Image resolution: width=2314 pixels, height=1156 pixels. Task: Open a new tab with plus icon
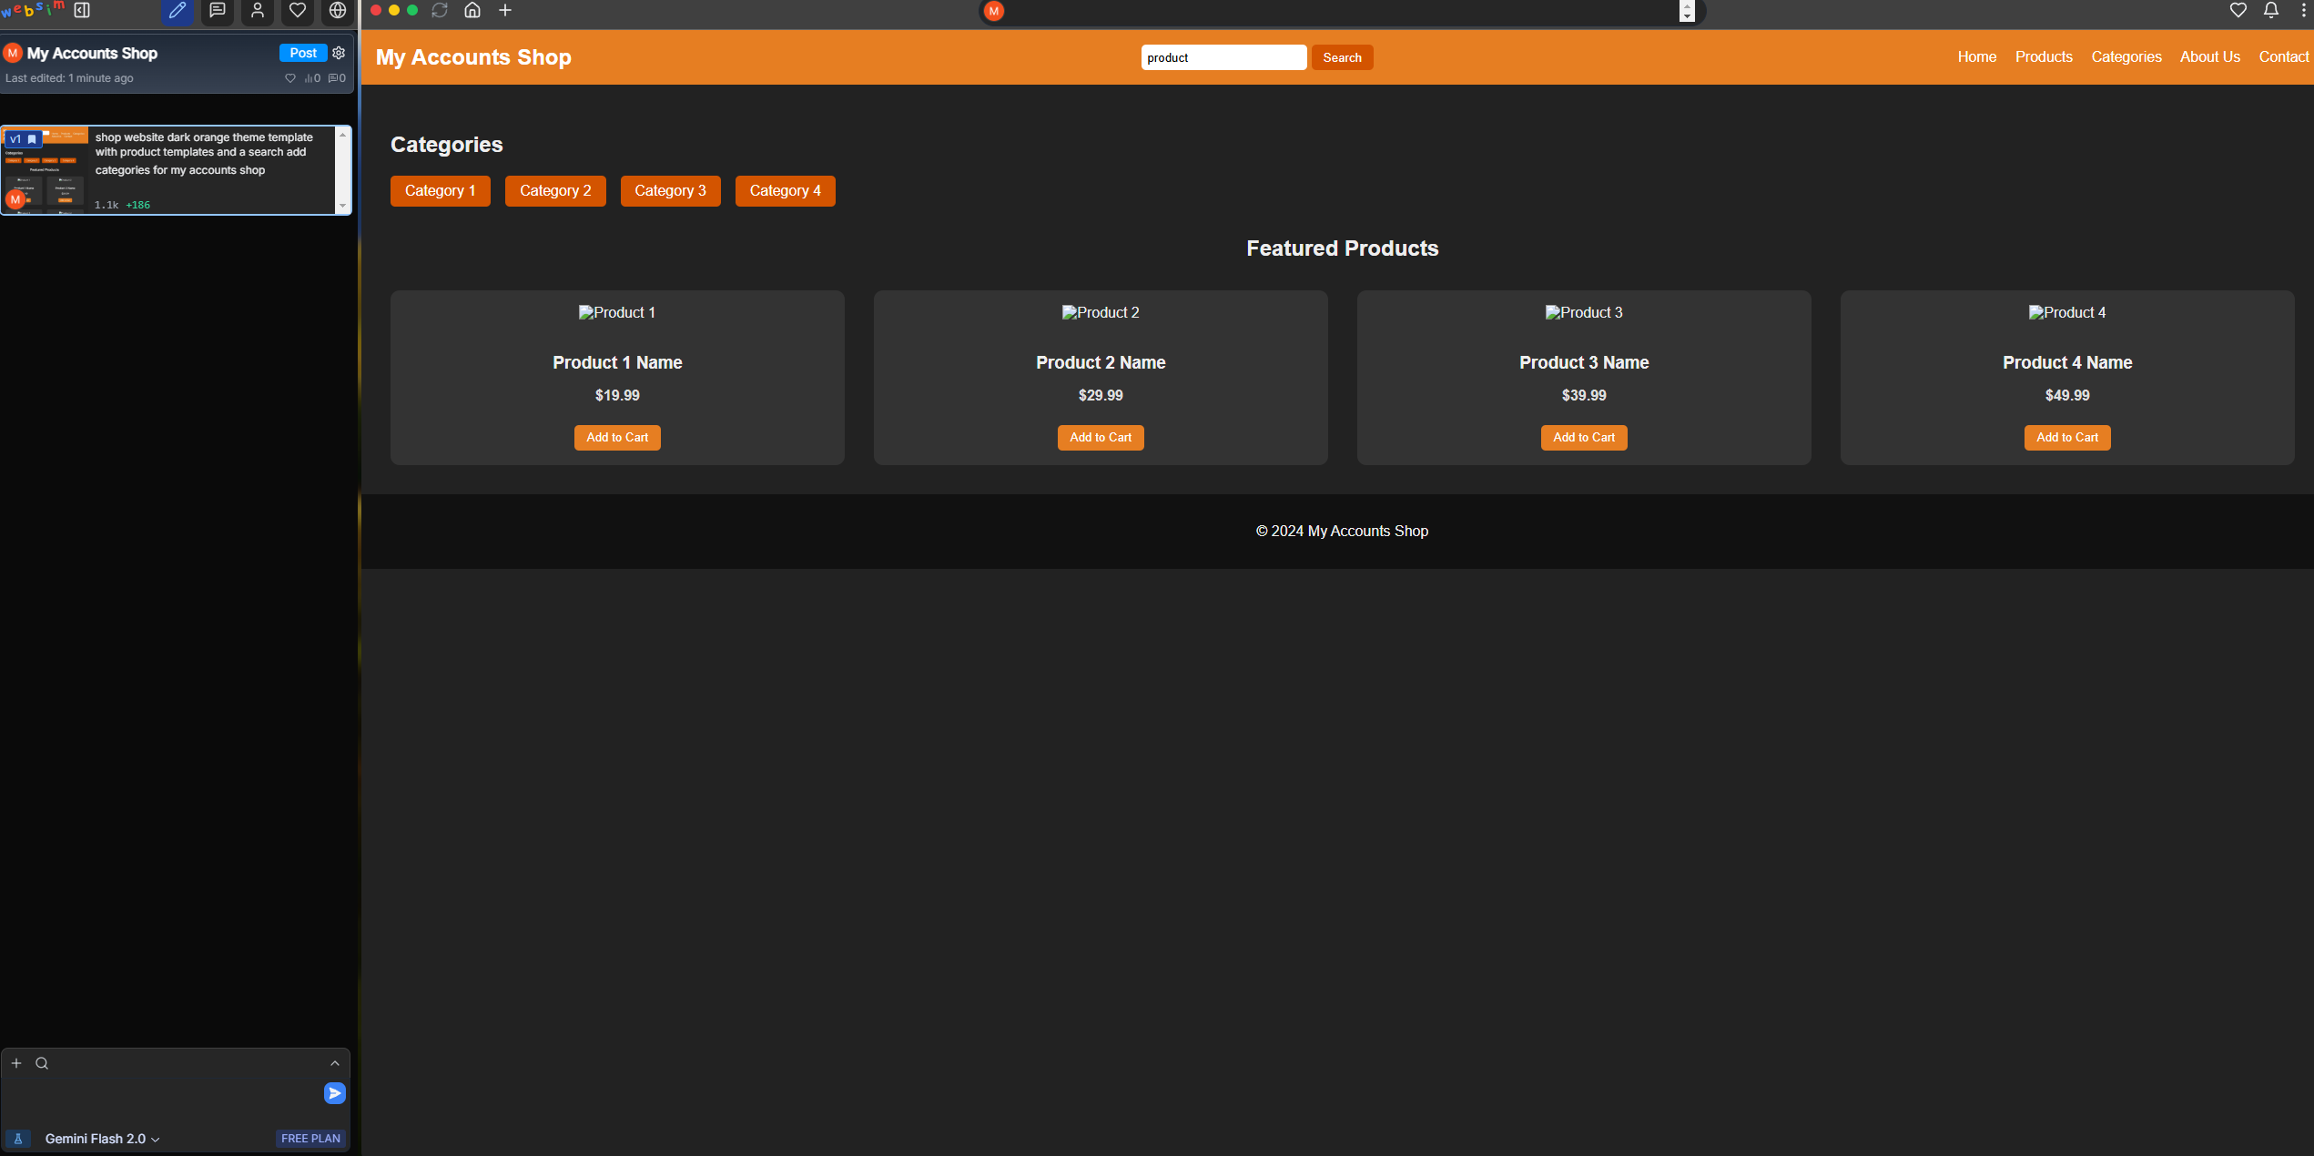505,10
